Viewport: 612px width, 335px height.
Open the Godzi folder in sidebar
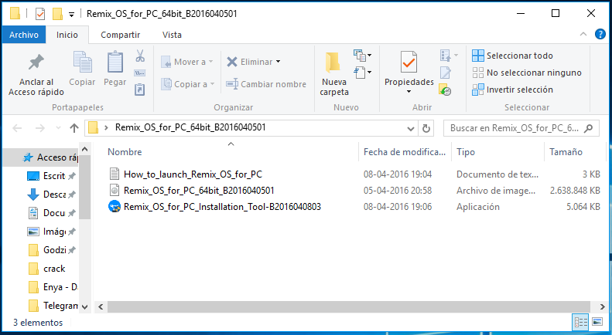[x=52, y=250]
